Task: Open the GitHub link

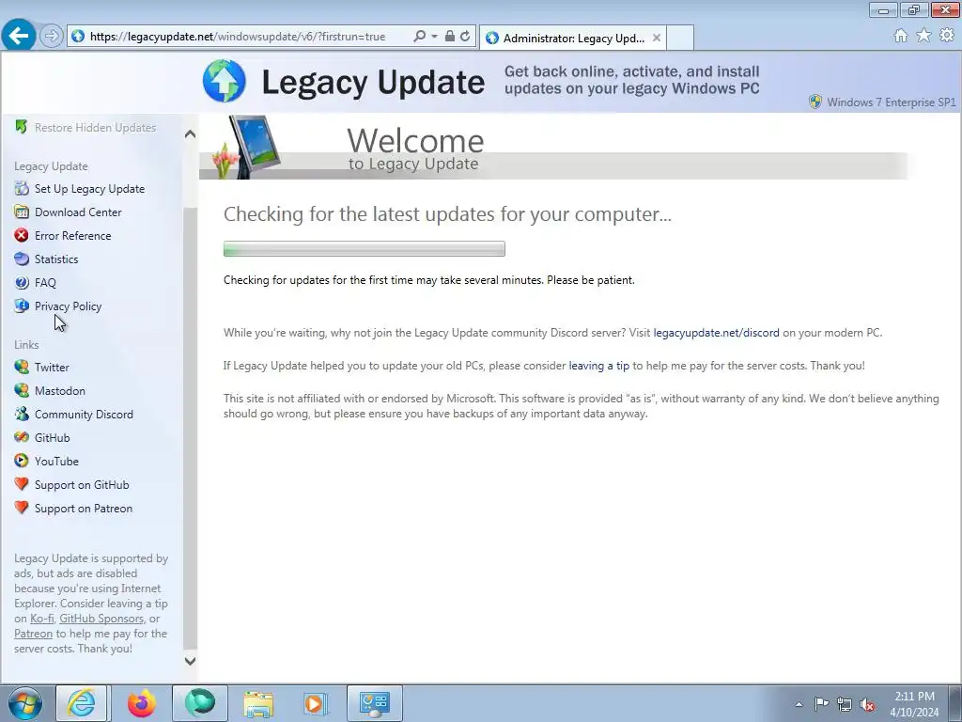Action: (53, 438)
